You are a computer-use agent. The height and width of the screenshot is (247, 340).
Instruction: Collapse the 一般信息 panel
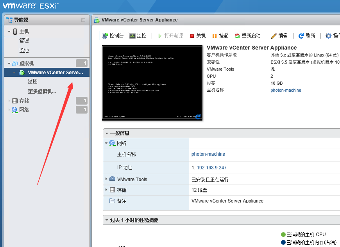click(107, 133)
